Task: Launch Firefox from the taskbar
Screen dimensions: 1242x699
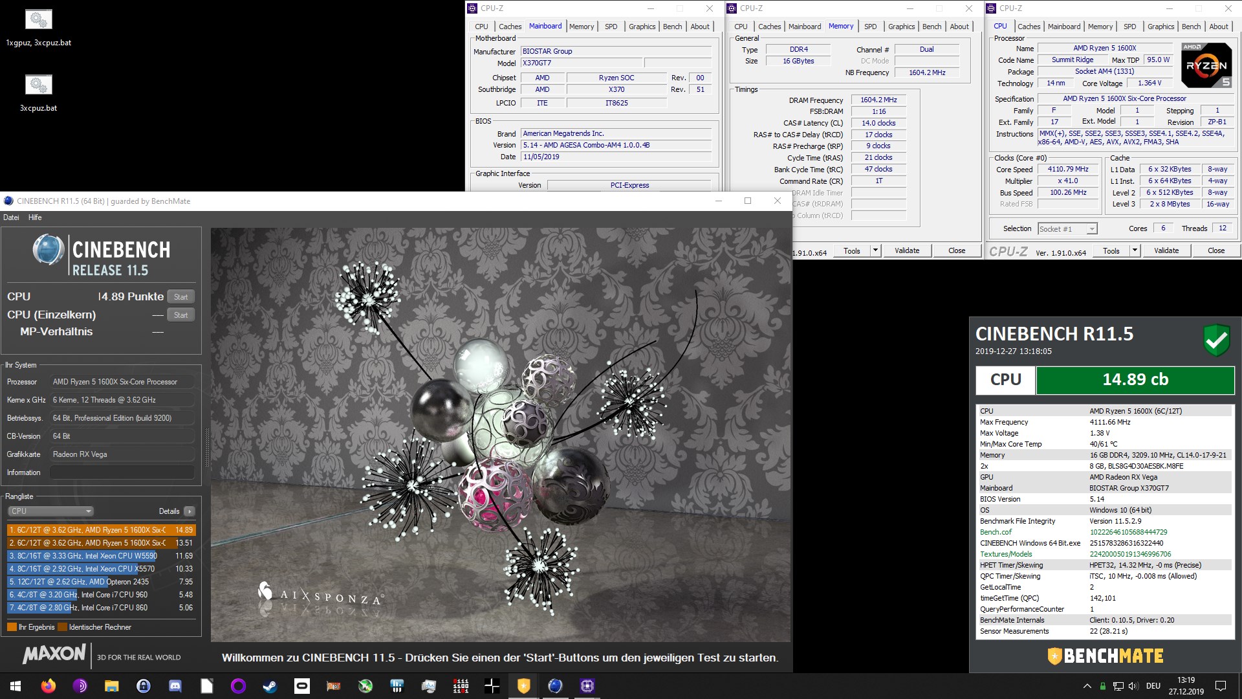Action: (48, 686)
